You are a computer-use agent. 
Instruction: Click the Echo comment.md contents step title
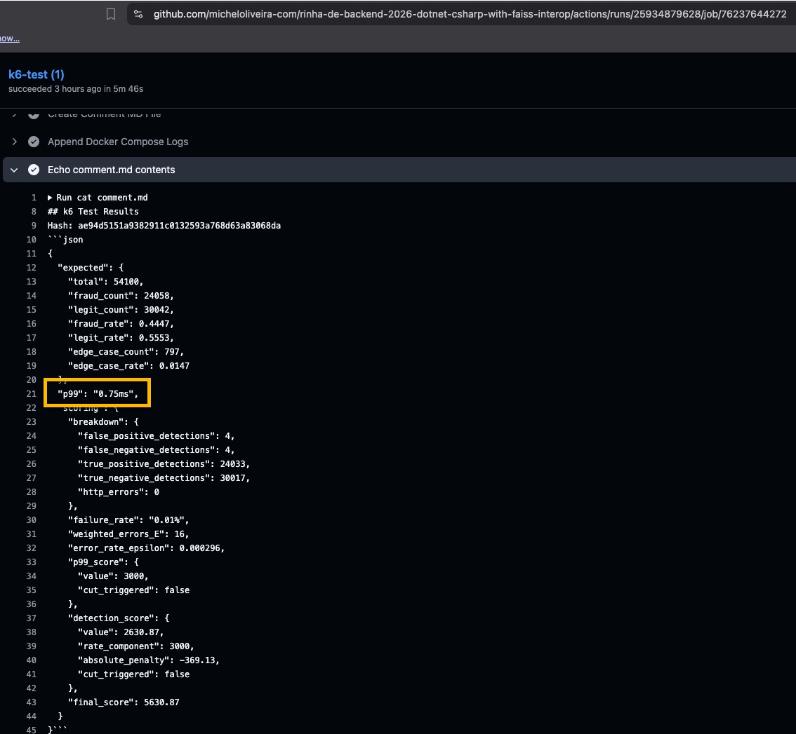111,170
